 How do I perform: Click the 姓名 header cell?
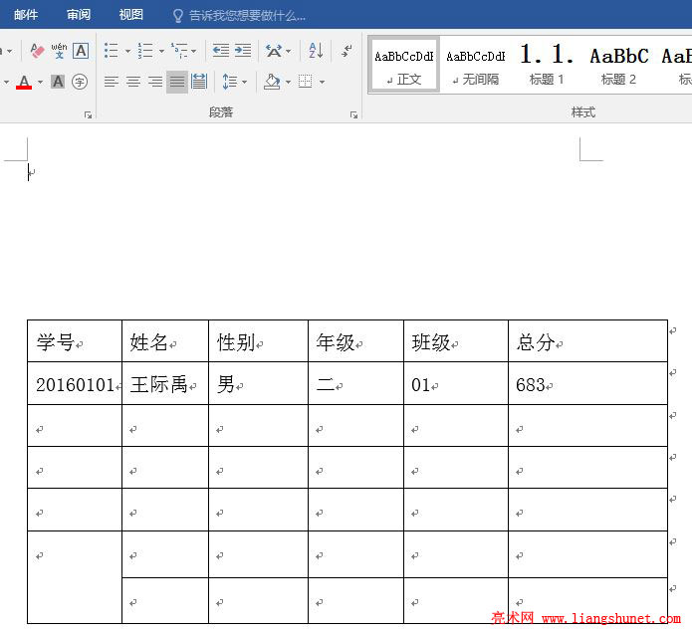click(165, 341)
